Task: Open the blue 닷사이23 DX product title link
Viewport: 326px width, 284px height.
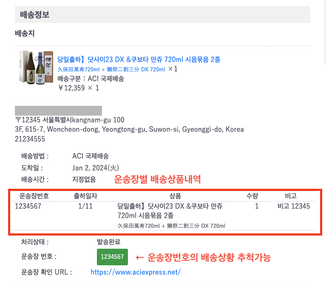Action: click(139, 60)
